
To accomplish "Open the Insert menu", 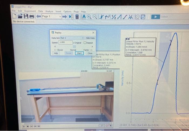I will [x=58, y=11].
